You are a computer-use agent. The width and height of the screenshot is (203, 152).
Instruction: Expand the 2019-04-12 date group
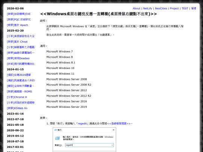point(15,136)
